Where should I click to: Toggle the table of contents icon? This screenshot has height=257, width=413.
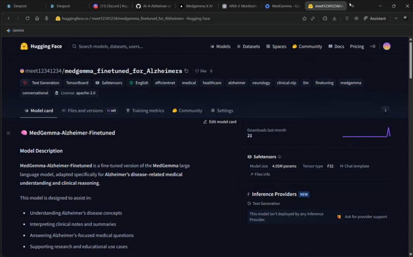[x=8, y=133]
